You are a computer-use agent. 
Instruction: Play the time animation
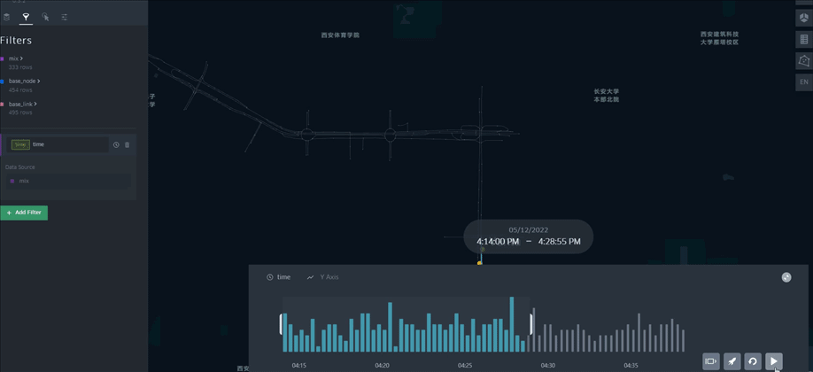(x=774, y=361)
